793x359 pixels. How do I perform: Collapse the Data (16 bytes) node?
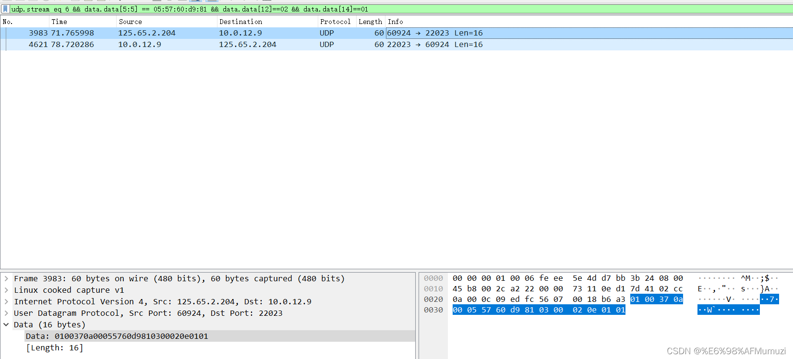tap(6, 324)
